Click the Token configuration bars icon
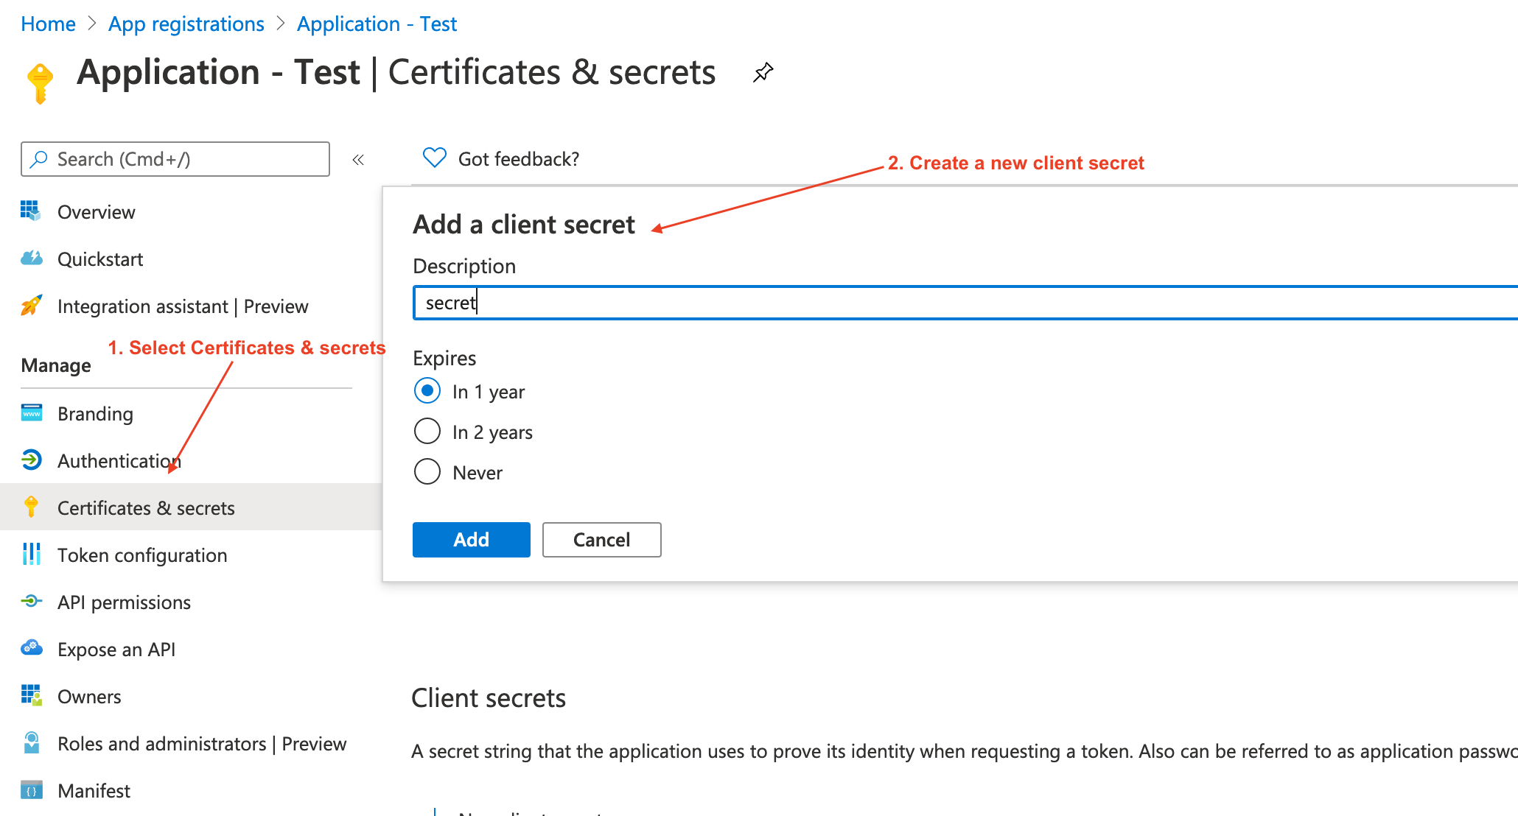 click(x=31, y=555)
